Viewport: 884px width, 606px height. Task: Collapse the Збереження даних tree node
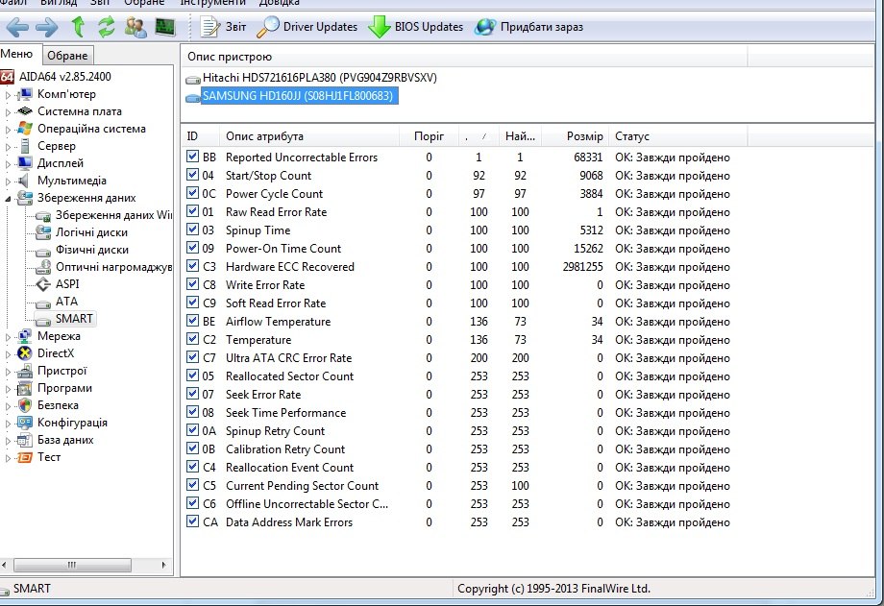9,198
